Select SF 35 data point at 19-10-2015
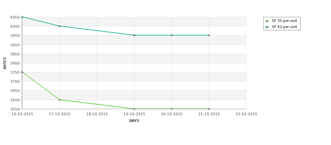 tap(134, 109)
